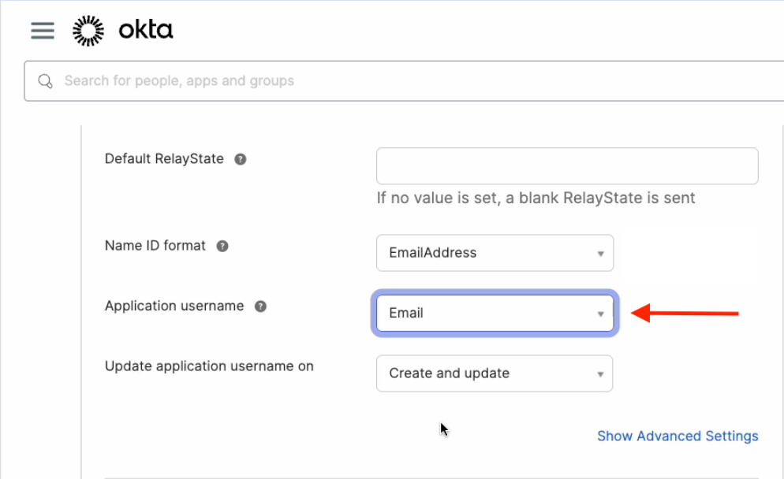Click the magnifier icon in search bar
The height and width of the screenshot is (479, 784).
(x=46, y=81)
